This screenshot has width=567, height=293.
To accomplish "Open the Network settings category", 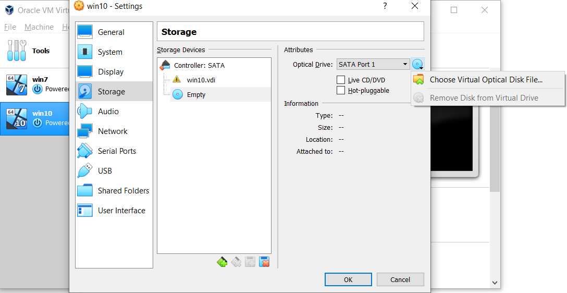I will pyautogui.click(x=114, y=131).
